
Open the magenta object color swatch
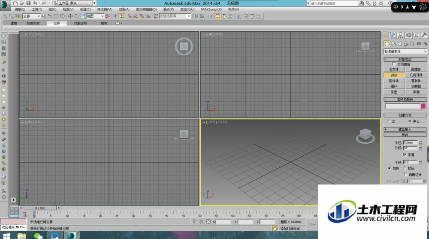pos(423,106)
